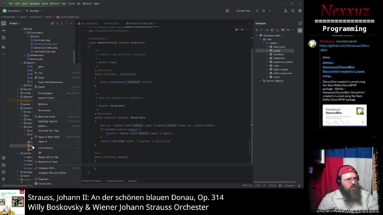Open the Commit tool window icon
The height and width of the screenshot is (215, 383).
point(4,30)
